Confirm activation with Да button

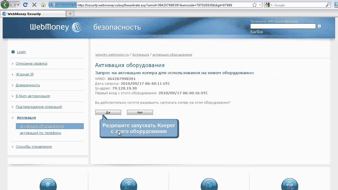coord(108,112)
